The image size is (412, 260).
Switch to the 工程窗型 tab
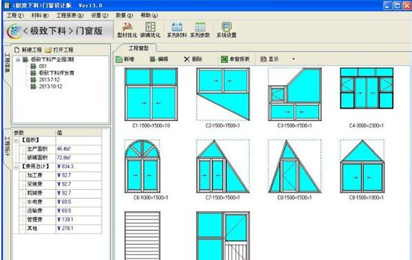coord(138,48)
